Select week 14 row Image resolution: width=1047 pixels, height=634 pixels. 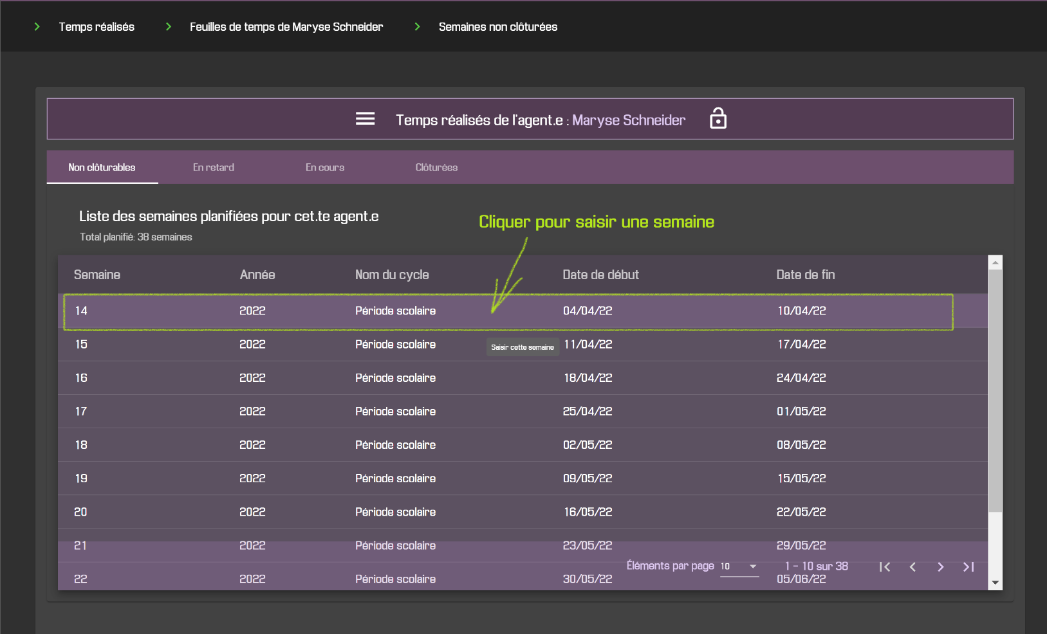click(523, 311)
